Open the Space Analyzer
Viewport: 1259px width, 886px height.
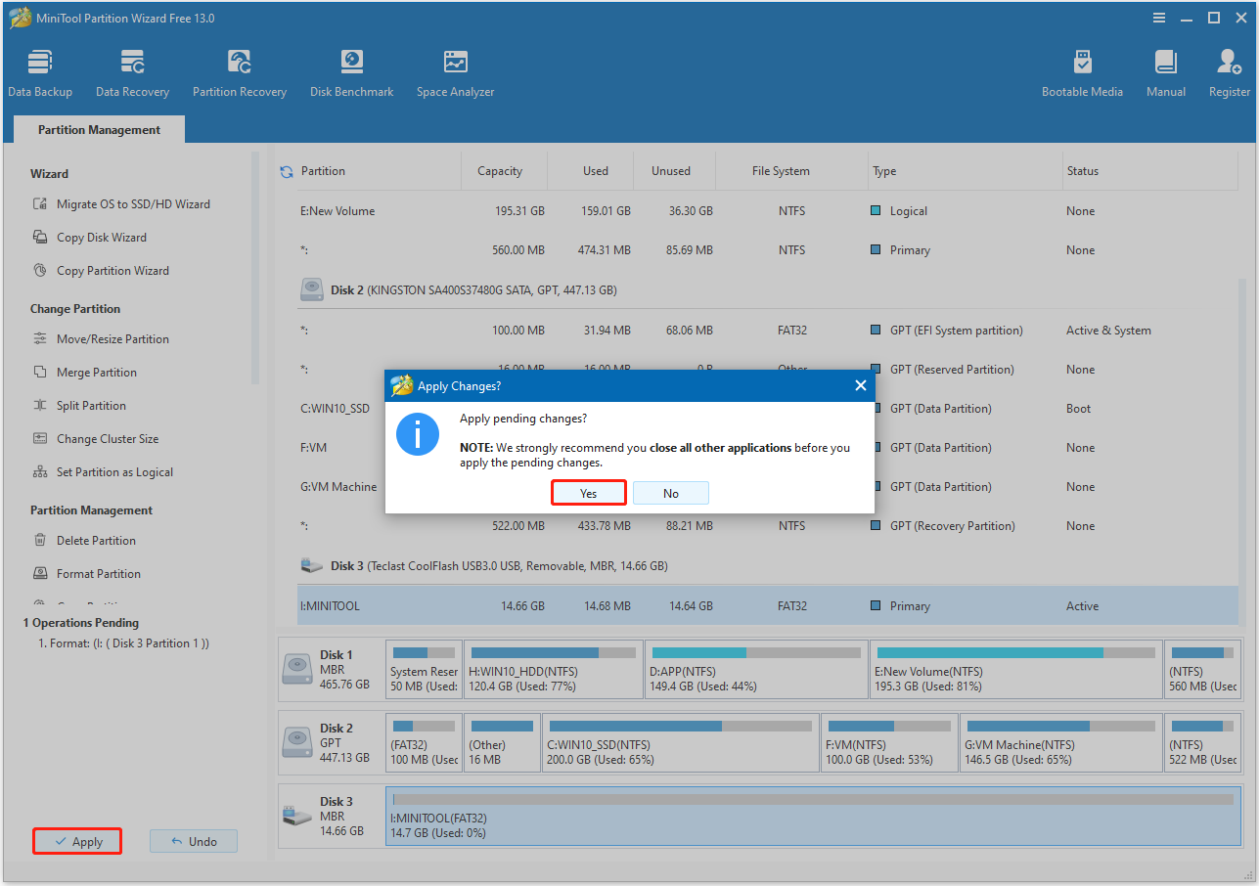[x=454, y=71]
